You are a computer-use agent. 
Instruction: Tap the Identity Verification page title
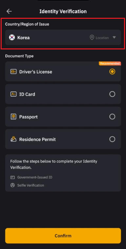tap(63, 12)
